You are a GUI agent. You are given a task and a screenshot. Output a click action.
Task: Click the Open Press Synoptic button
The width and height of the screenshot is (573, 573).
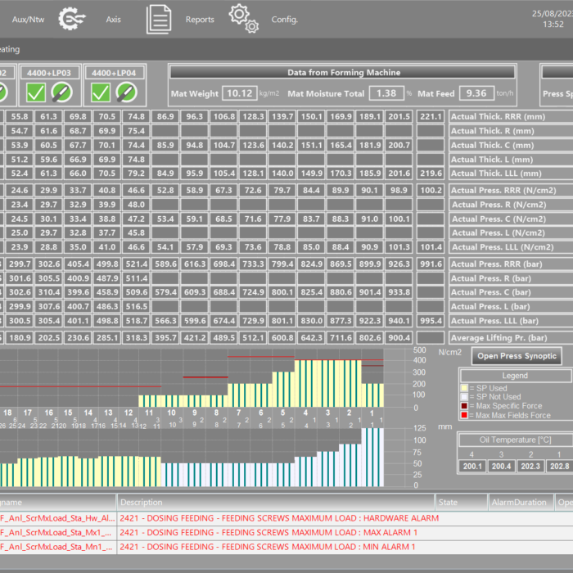point(518,355)
